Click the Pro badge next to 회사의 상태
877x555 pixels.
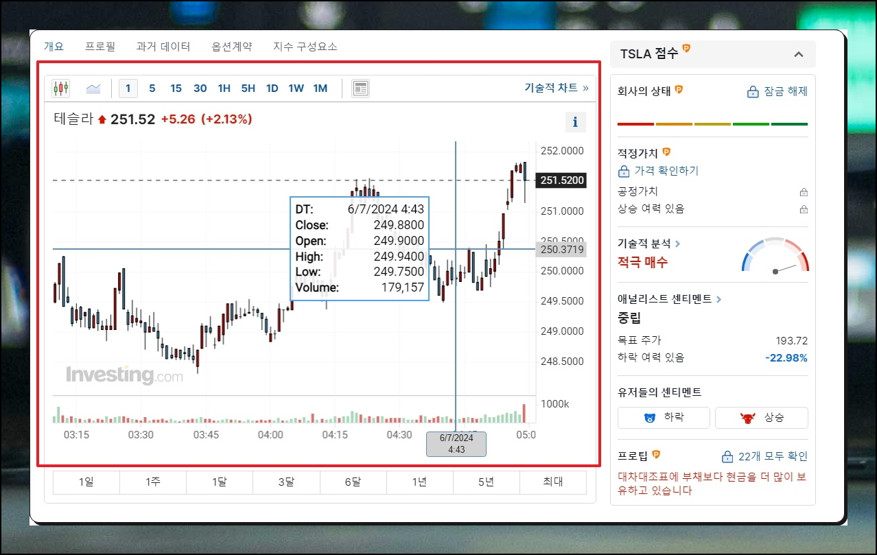pos(679,89)
